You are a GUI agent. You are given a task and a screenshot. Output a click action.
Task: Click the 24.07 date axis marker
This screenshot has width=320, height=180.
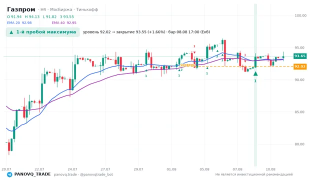coord(72,169)
